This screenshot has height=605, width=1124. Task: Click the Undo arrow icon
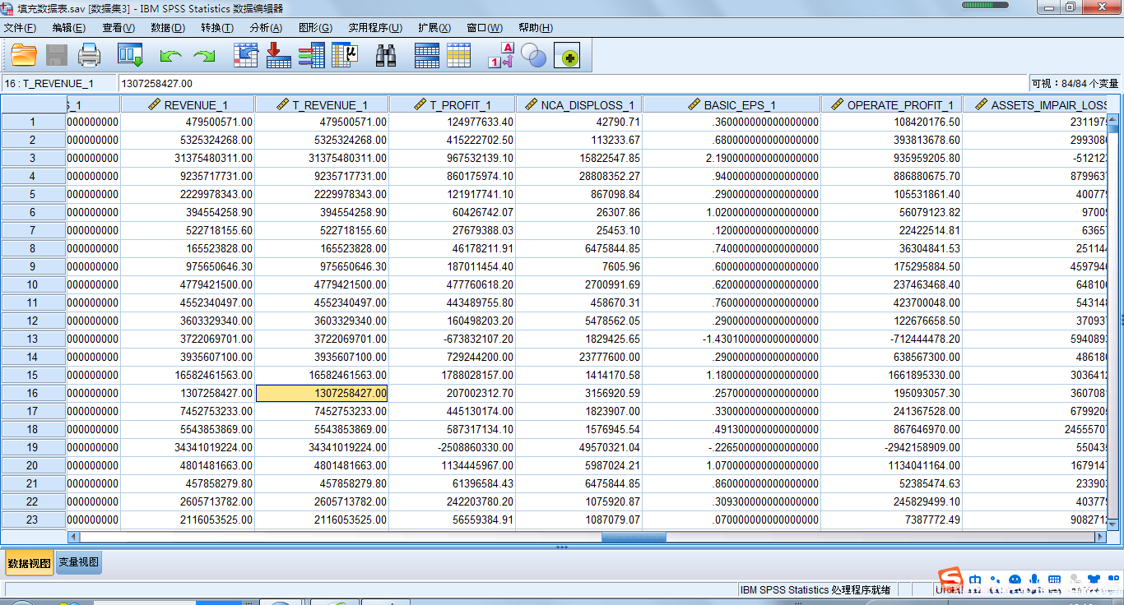click(170, 56)
